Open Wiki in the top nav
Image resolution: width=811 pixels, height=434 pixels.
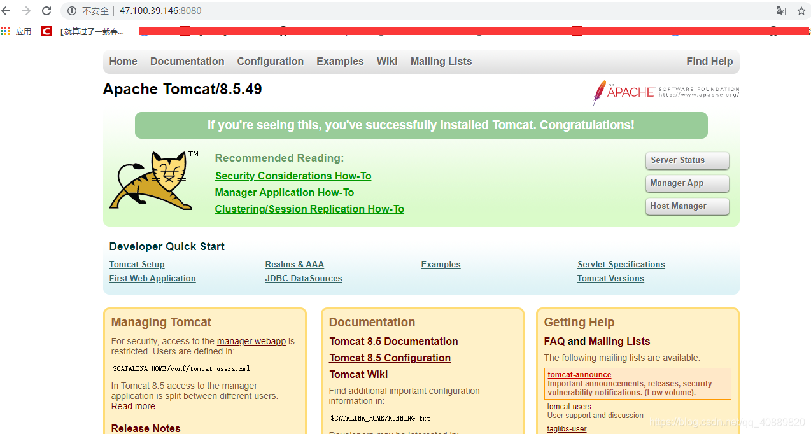click(x=387, y=61)
